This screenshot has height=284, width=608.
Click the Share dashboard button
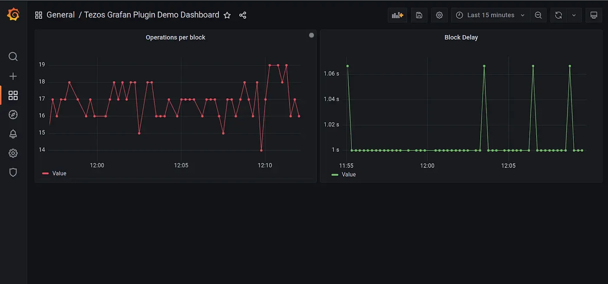pos(242,15)
